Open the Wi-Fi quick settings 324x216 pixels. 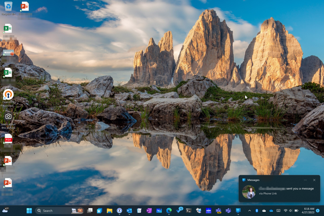tap(285, 211)
